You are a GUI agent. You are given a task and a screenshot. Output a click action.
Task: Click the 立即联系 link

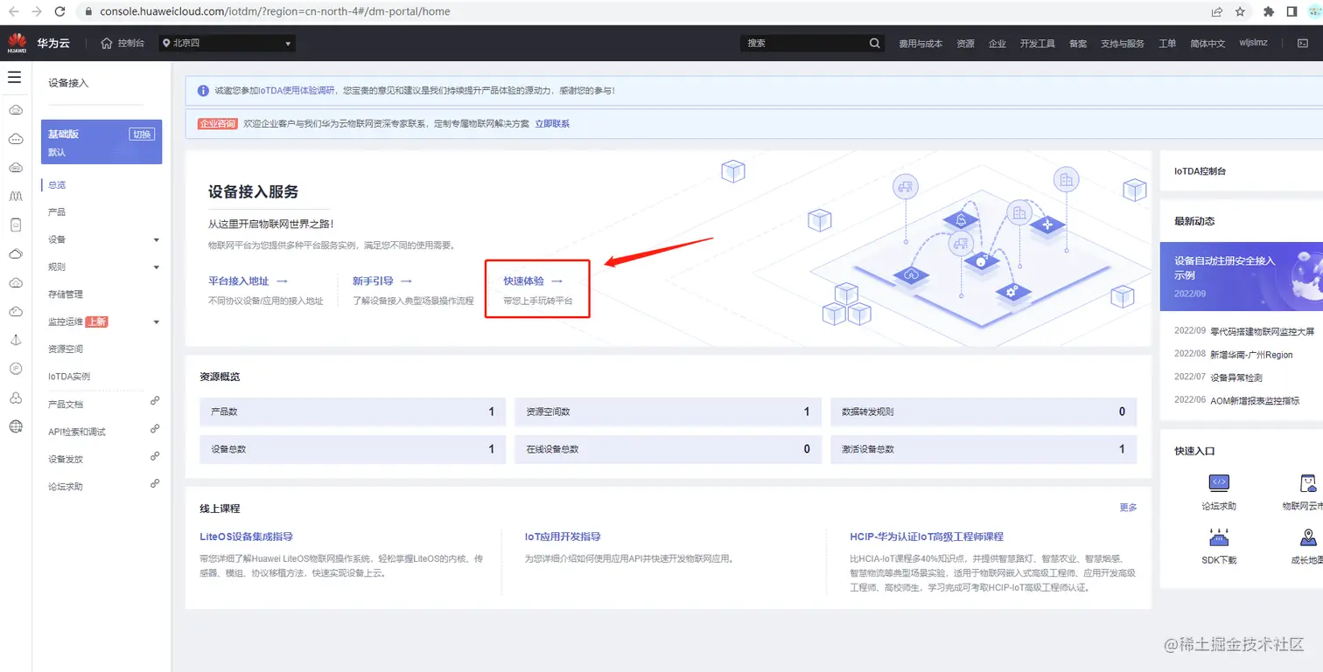[x=552, y=124]
